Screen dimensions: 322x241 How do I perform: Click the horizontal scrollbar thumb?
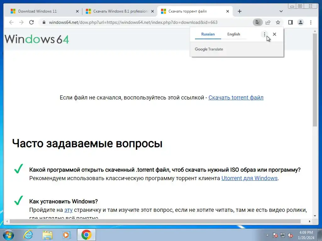click(x=155, y=221)
